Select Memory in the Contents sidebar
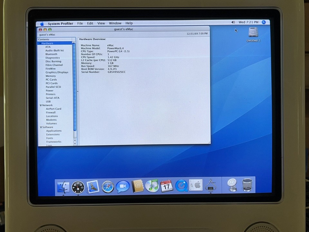 [51, 76]
